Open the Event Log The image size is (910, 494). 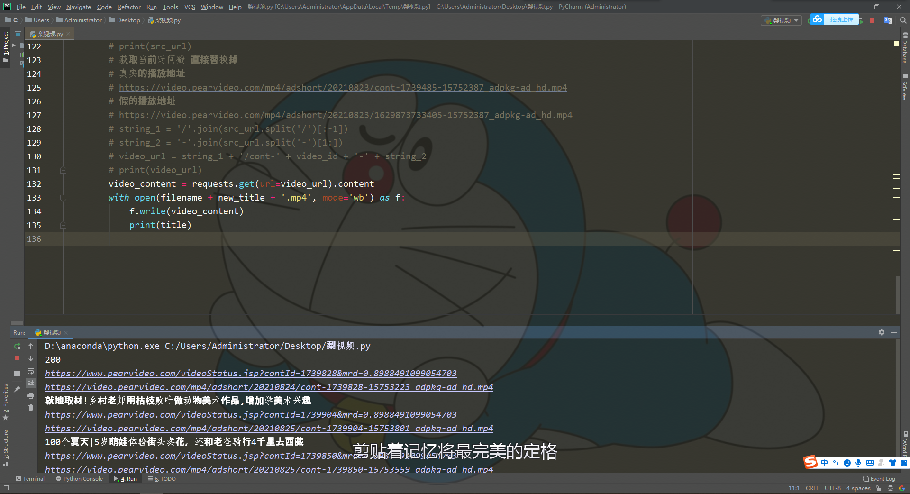click(x=879, y=479)
